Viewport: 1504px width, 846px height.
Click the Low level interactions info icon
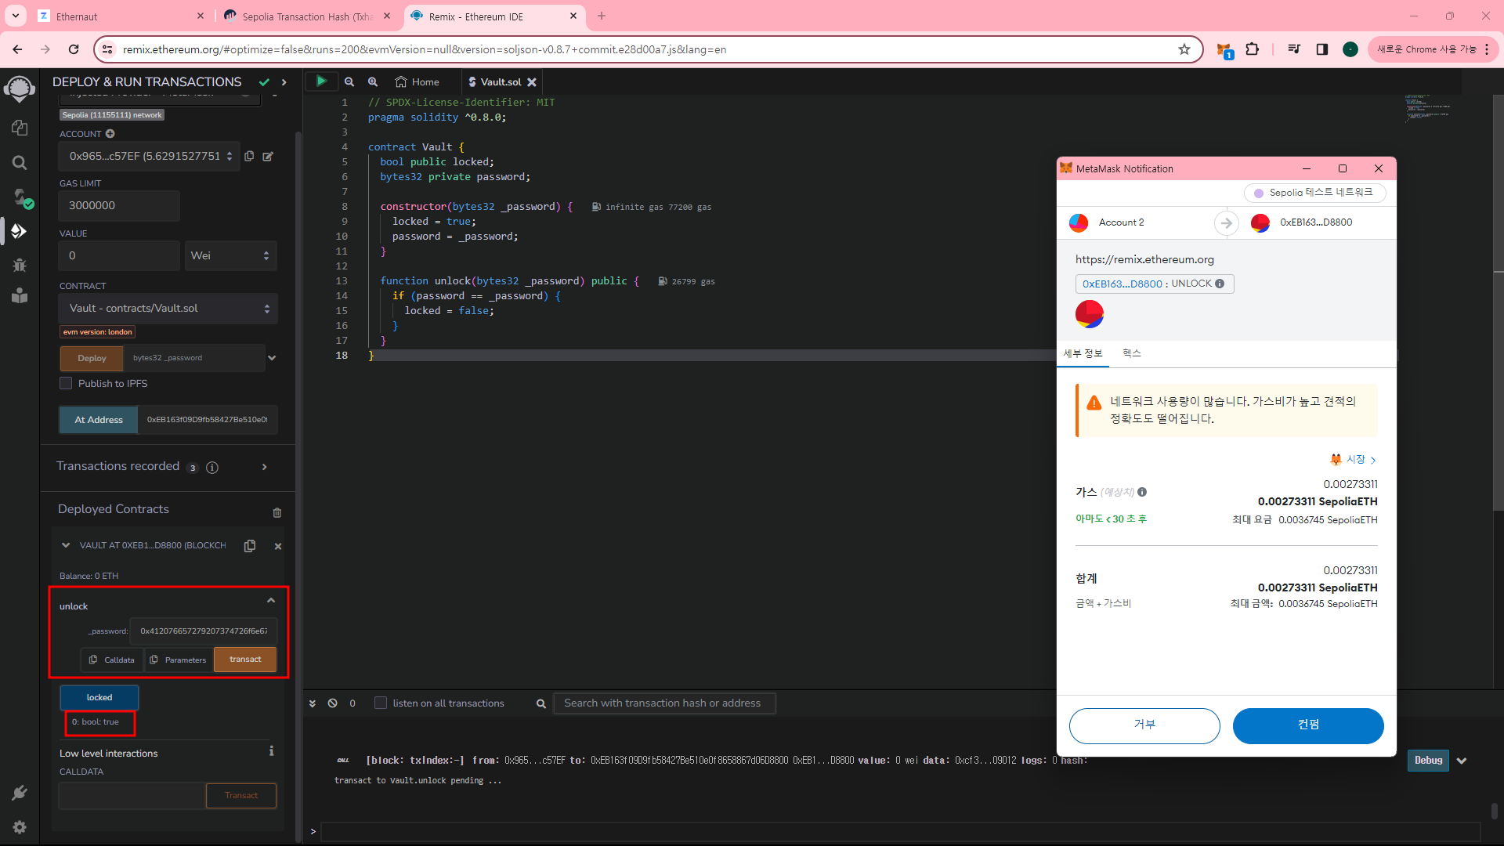tap(272, 751)
